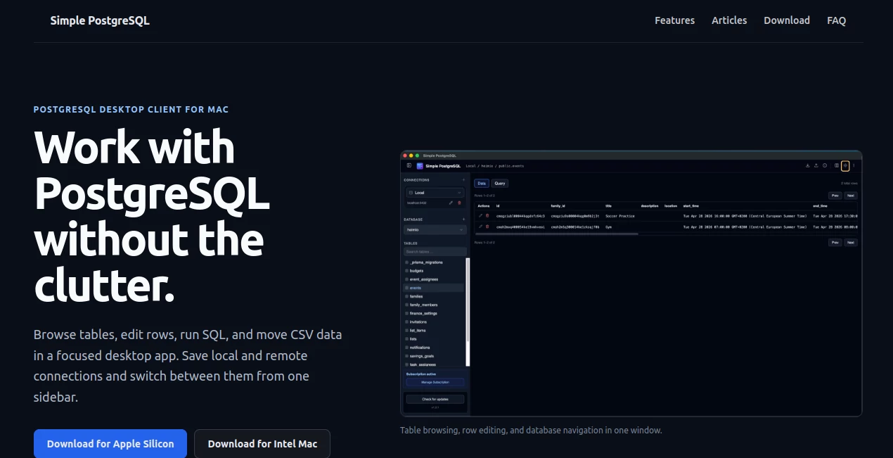Select the Query tab in app preview
Viewport: 893px width, 458px height.
[x=500, y=183]
